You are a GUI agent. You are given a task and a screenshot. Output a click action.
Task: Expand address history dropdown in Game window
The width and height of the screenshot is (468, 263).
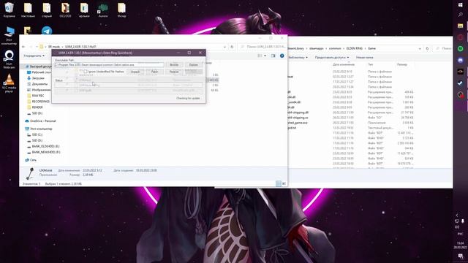420,48
